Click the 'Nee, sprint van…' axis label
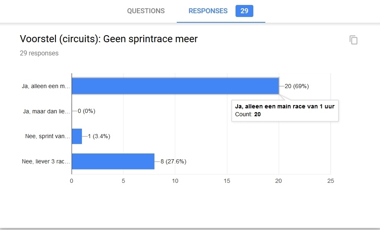The height and width of the screenshot is (230, 380). [x=47, y=137]
